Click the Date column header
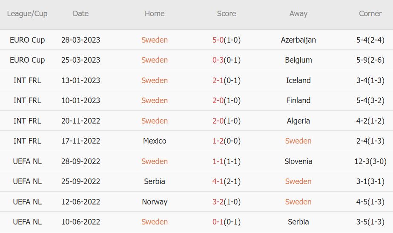 (80, 14)
